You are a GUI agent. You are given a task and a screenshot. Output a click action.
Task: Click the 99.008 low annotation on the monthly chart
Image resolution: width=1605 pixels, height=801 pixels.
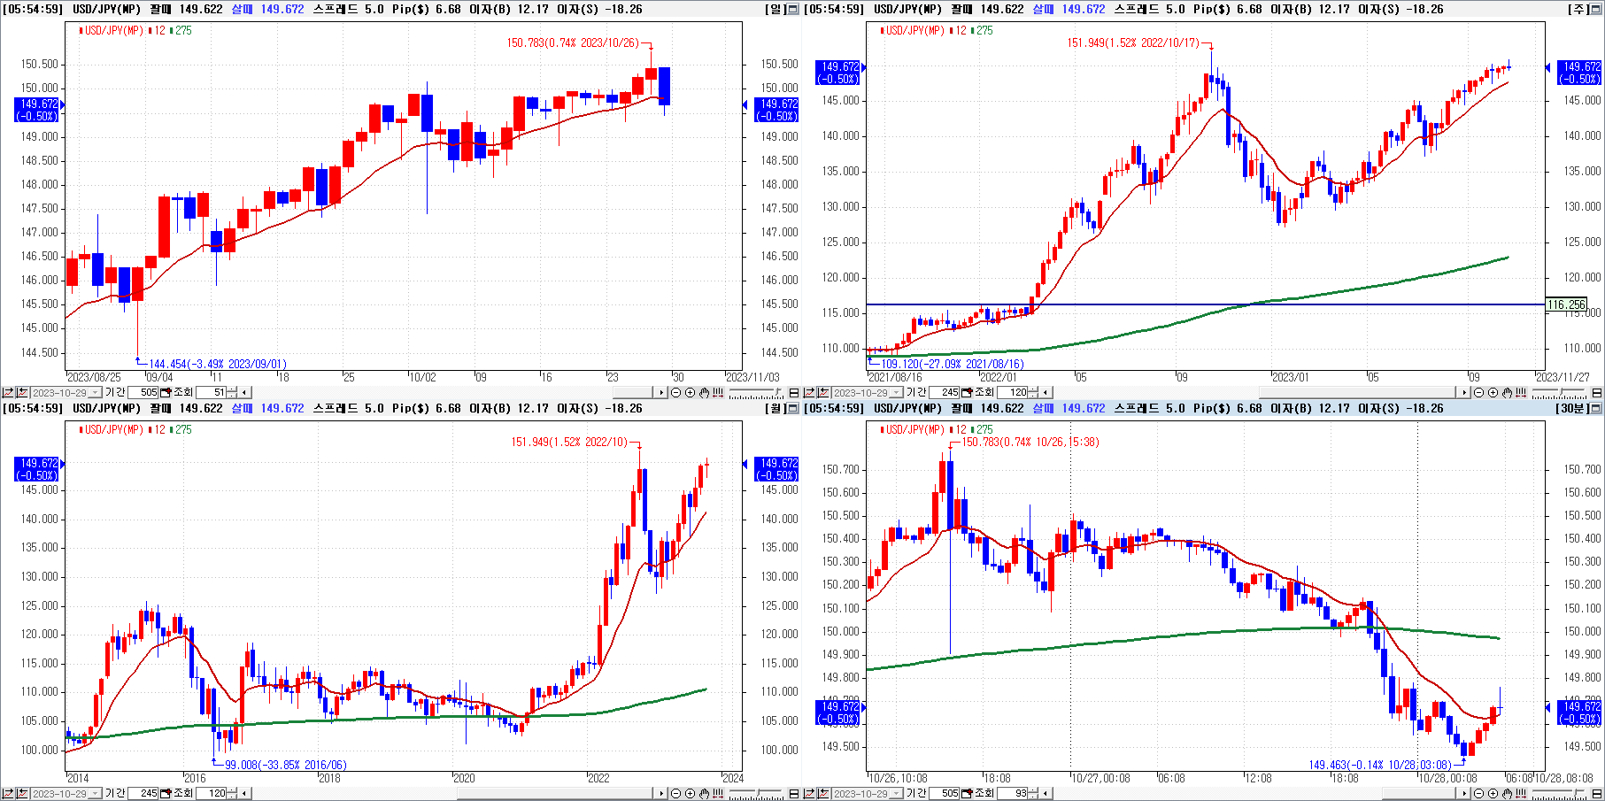(x=286, y=765)
